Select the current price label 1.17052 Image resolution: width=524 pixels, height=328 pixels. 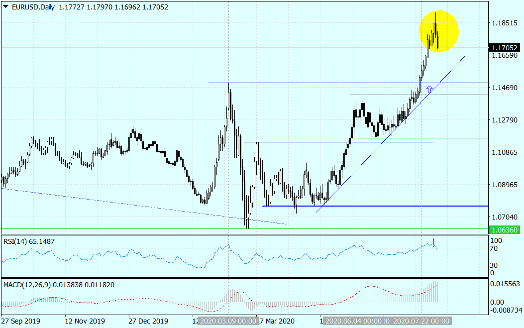point(504,48)
